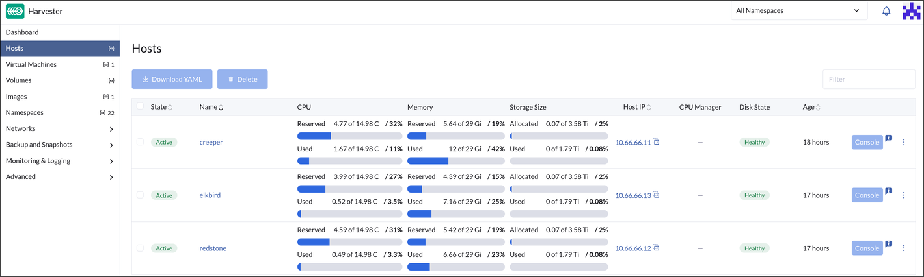The image size is (924, 277).
Task: Copy host IP 10.66.66.13
Action: click(x=657, y=195)
